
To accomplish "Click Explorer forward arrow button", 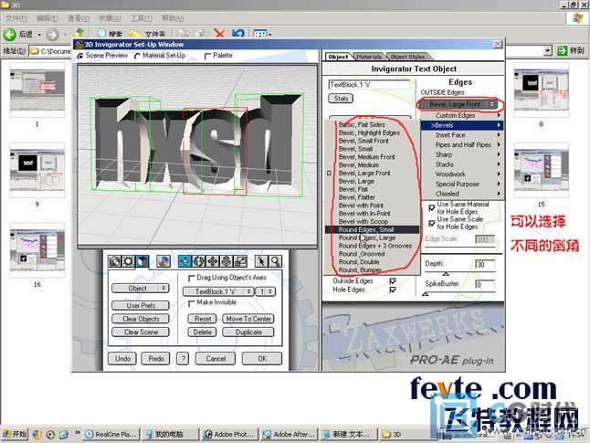I will pyautogui.click(x=52, y=35).
